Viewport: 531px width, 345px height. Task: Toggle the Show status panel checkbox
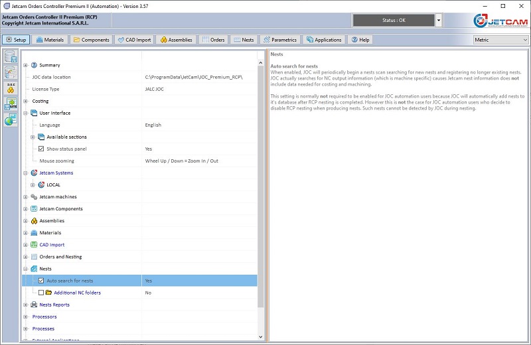pyautogui.click(x=41, y=149)
